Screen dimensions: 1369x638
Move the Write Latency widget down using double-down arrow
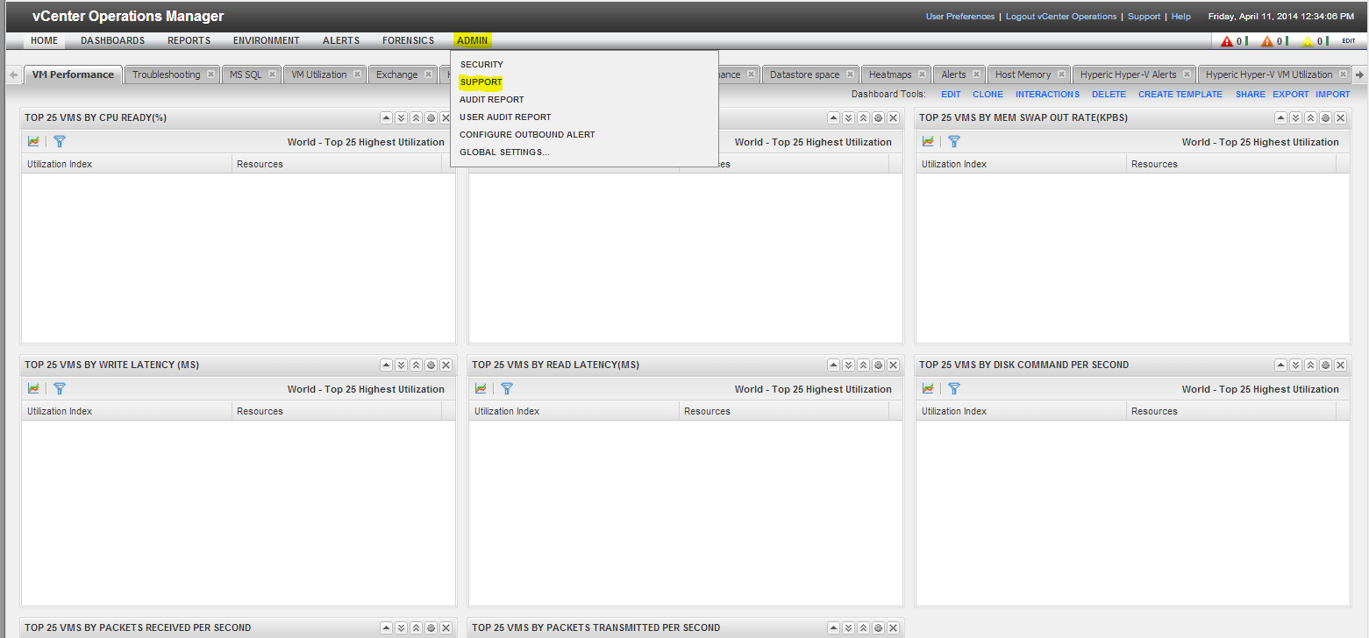click(402, 365)
